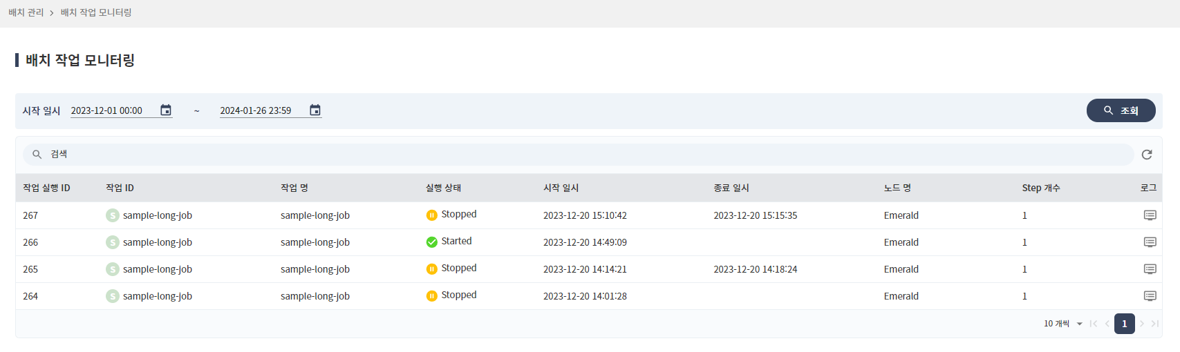Select page 1 in pagination
Screen dimensions: 1180x352
click(x=1124, y=324)
